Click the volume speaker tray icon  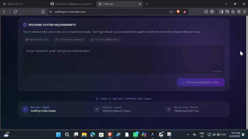click(214, 134)
